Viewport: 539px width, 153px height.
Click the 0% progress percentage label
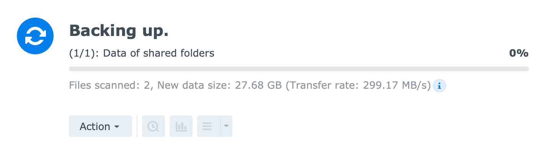click(519, 53)
